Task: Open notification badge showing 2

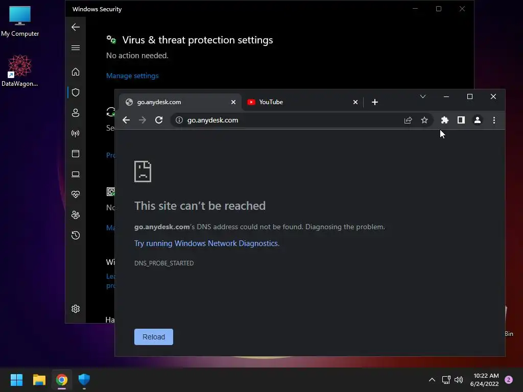Action: pyautogui.click(x=509, y=380)
